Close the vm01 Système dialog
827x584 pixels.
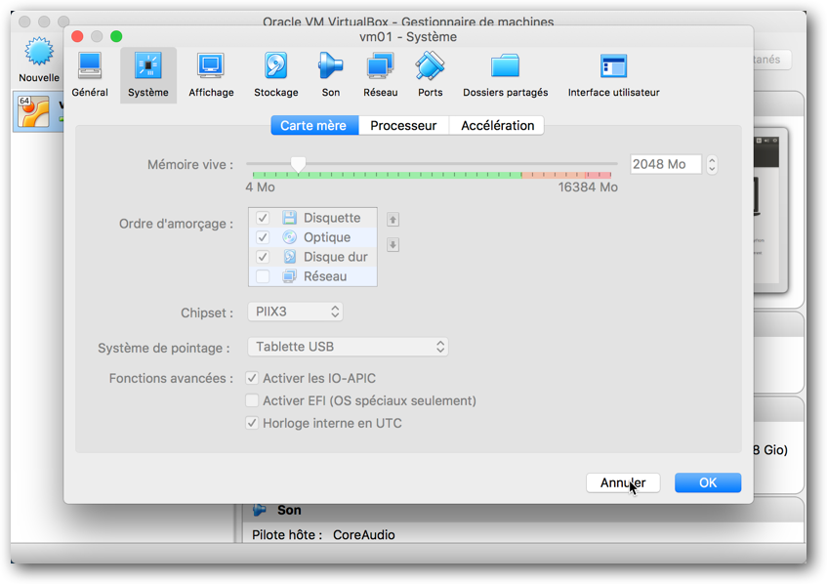click(x=77, y=36)
